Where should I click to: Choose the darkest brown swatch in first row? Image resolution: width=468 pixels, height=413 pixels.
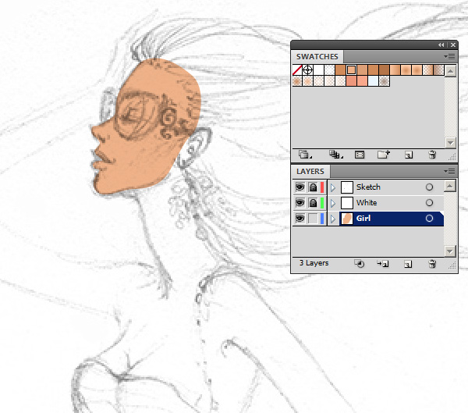(x=384, y=70)
